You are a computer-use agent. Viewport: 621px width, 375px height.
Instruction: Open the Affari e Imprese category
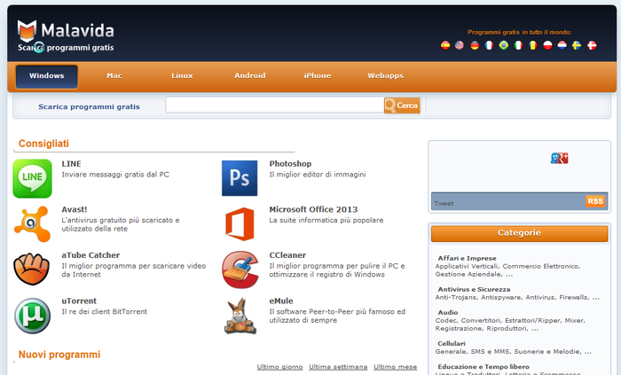[x=467, y=258]
